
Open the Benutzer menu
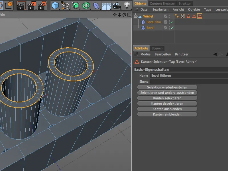coord(182,54)
